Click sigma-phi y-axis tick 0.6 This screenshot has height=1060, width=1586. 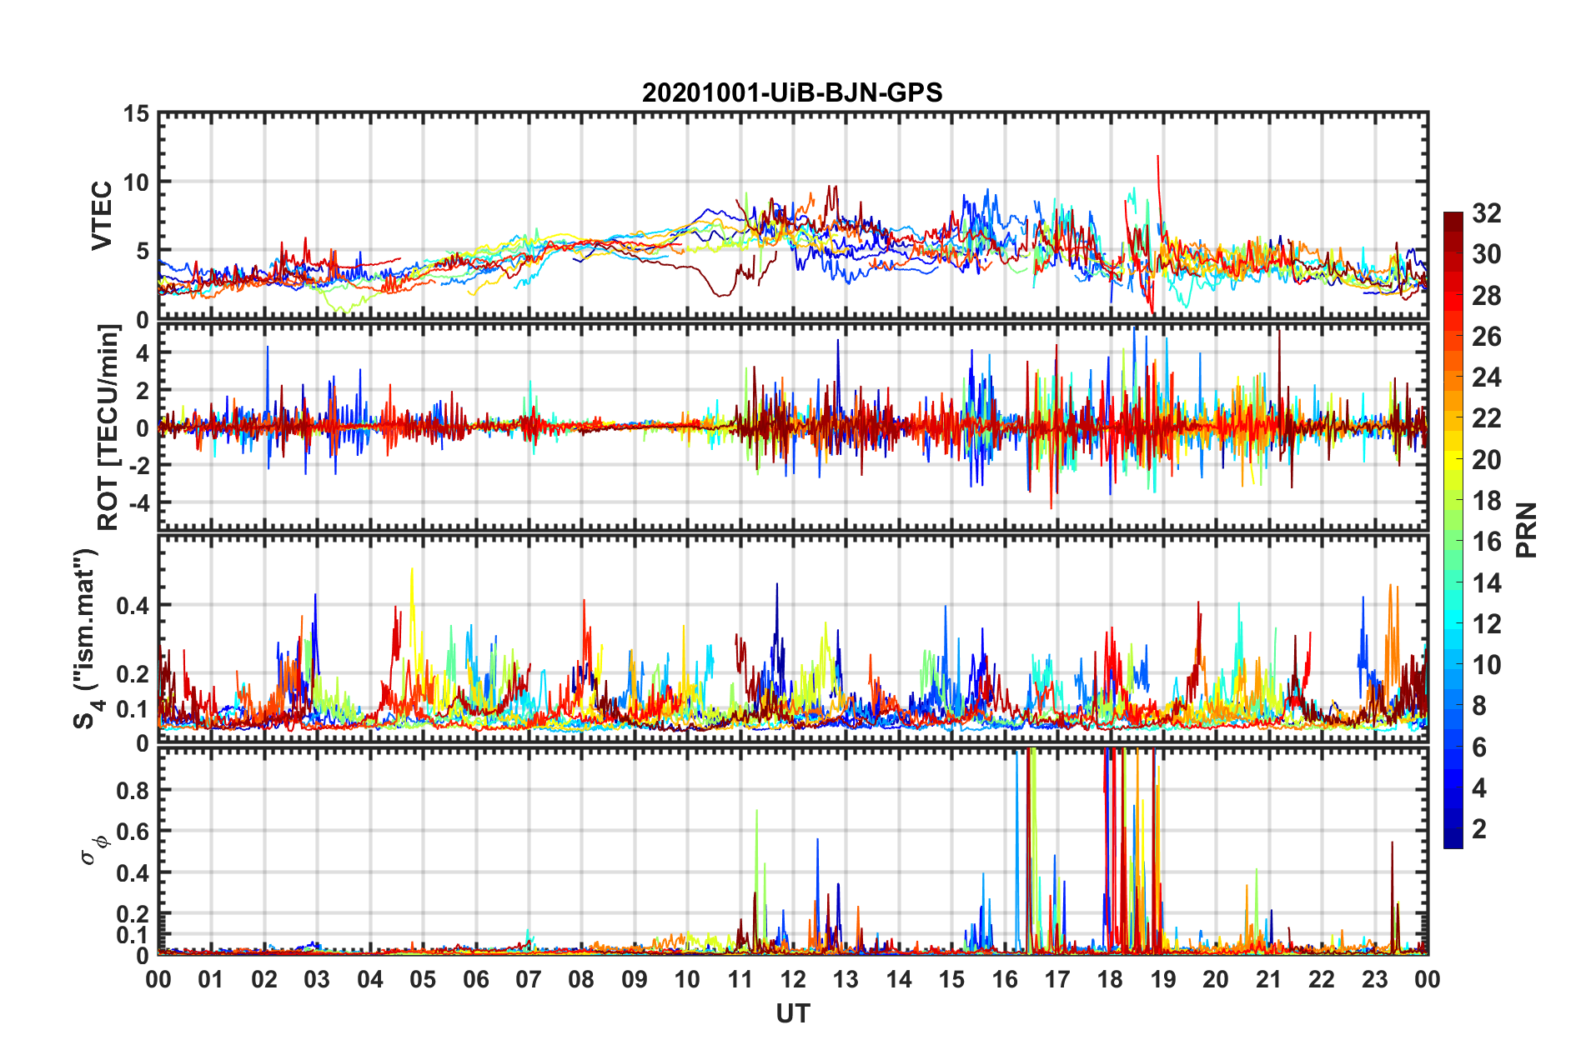pos(133,832)
